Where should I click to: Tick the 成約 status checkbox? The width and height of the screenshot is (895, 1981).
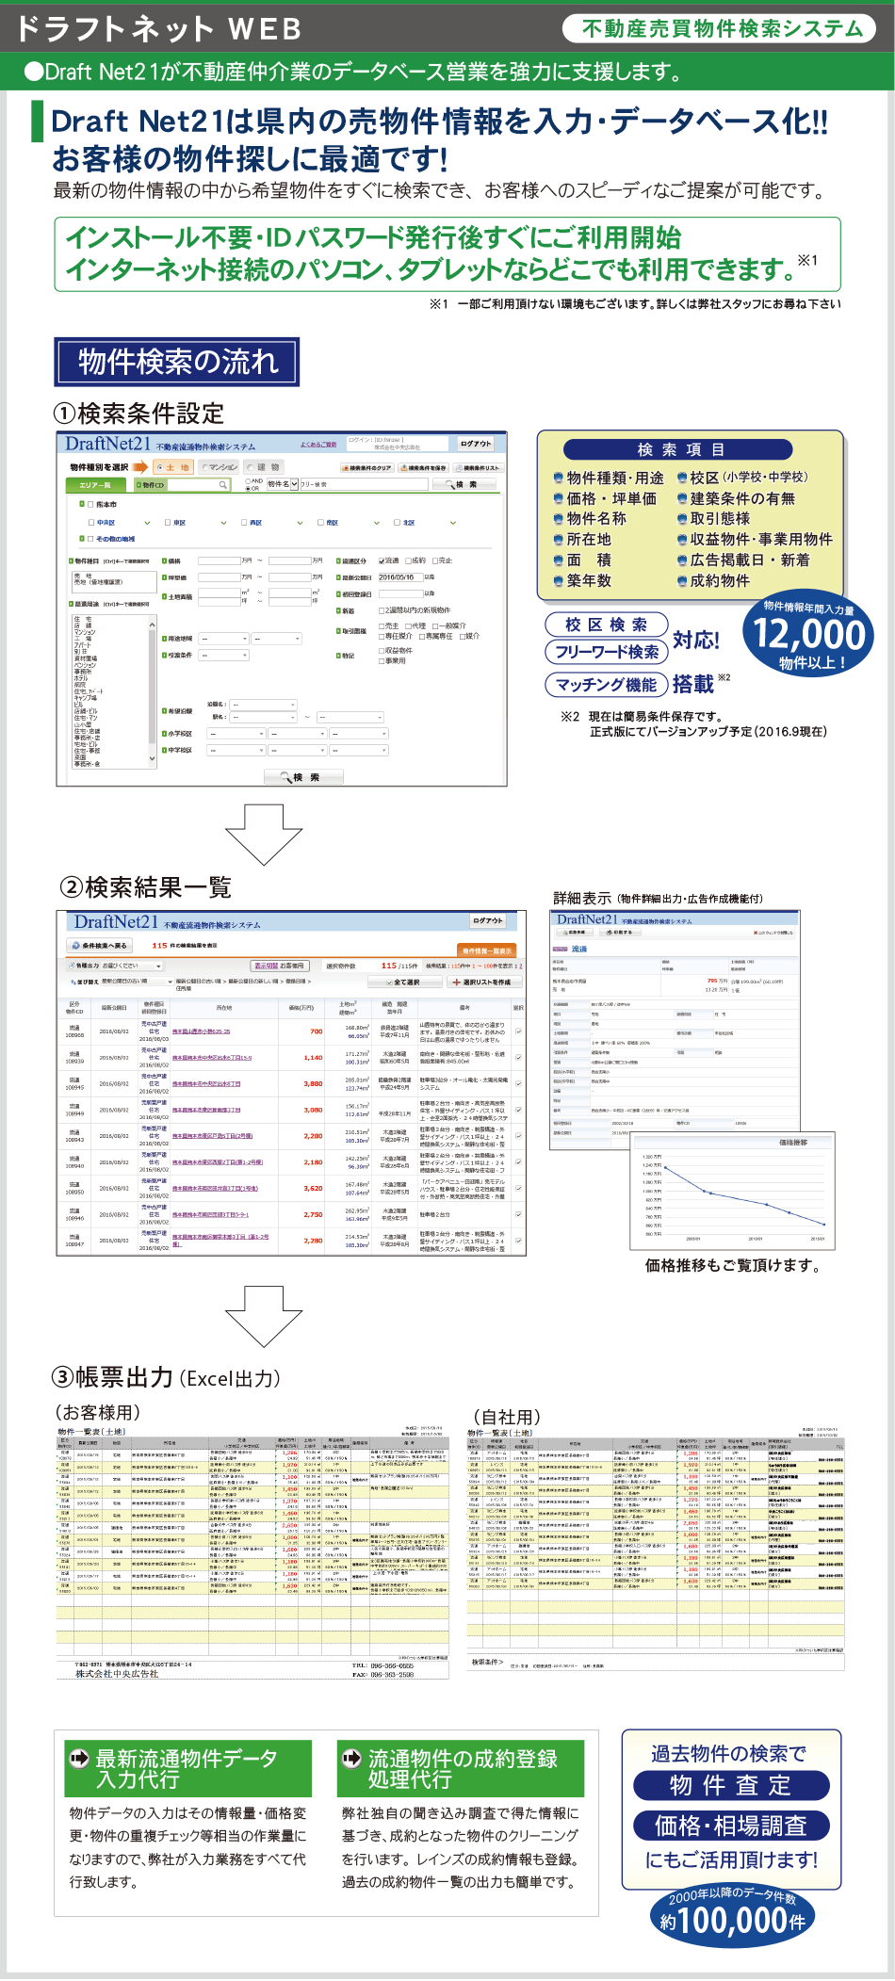(408, 560)
